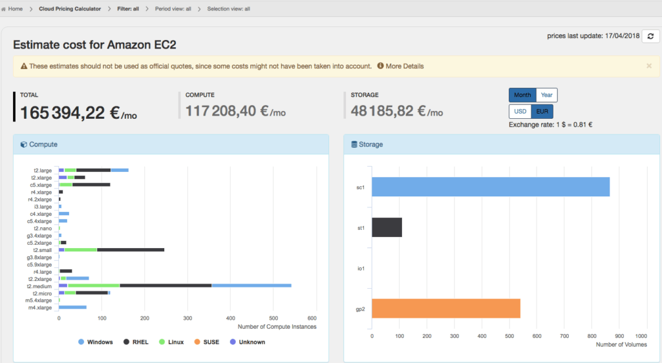Click the c5.xlarge RHEL bar segment
The image size is (662, 363).
[x=91, y=185]
